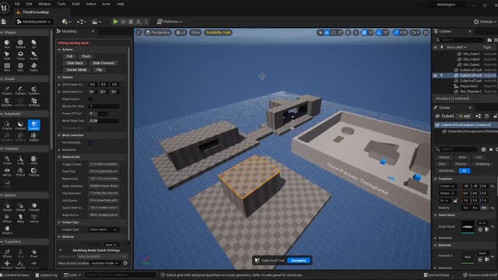This screenshot has height=280, width=498.
Task: Click the Slide Forward button
Action: point(103,63)
